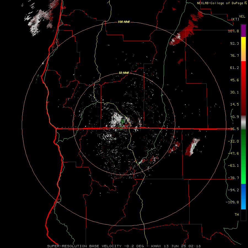Click the -63.1 velocity scale value
Screen dimensions: 248x248
(x=233, y=166)
